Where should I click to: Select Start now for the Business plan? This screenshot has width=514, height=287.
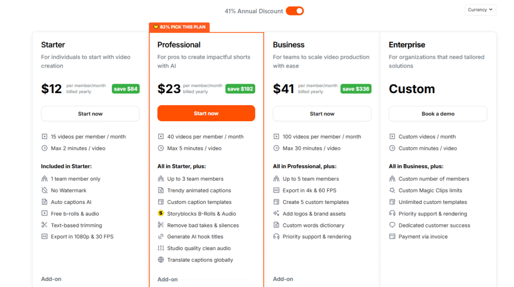322,114
